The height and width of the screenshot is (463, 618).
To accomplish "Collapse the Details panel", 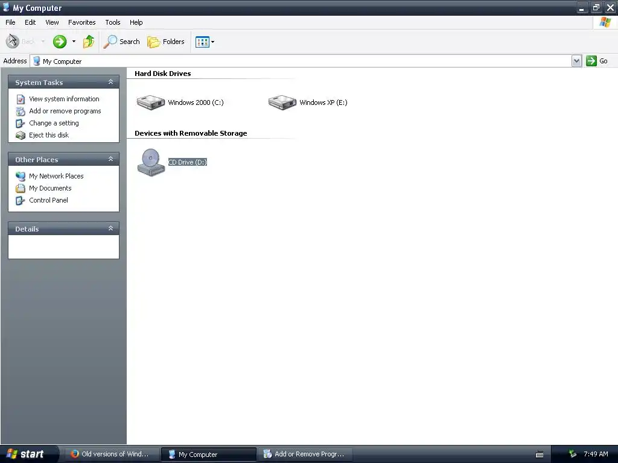I will (x=111, y=228).
